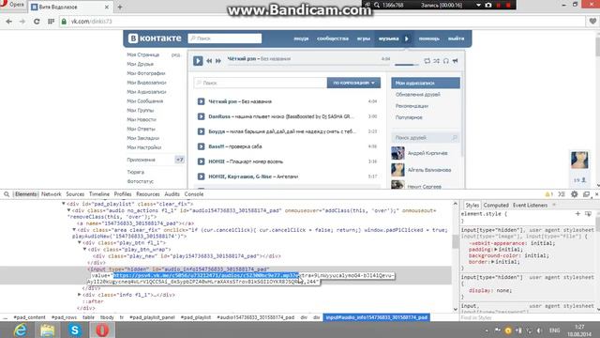Adjust the player volume slider
The width and height of the screenshot is (600, 338).
pos(407,65)
